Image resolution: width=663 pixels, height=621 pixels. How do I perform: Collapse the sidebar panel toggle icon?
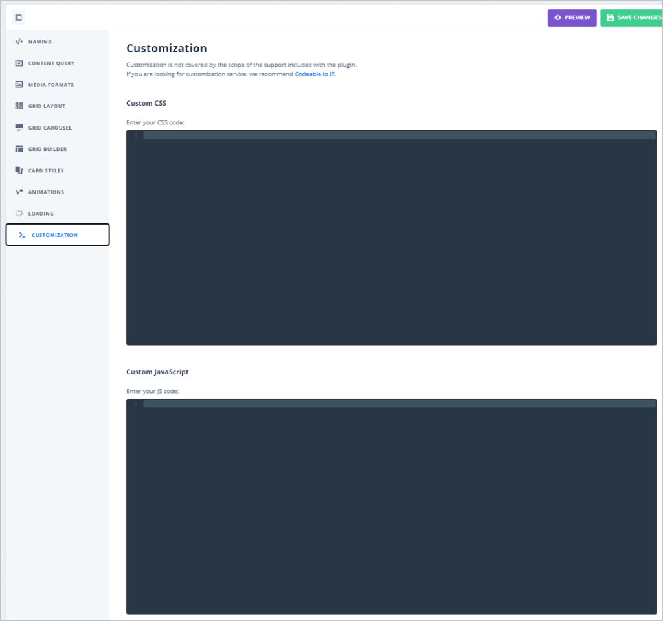(18, 17)
